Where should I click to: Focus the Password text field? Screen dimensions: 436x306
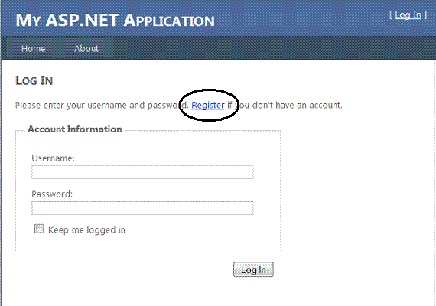[x=142, y=208]
